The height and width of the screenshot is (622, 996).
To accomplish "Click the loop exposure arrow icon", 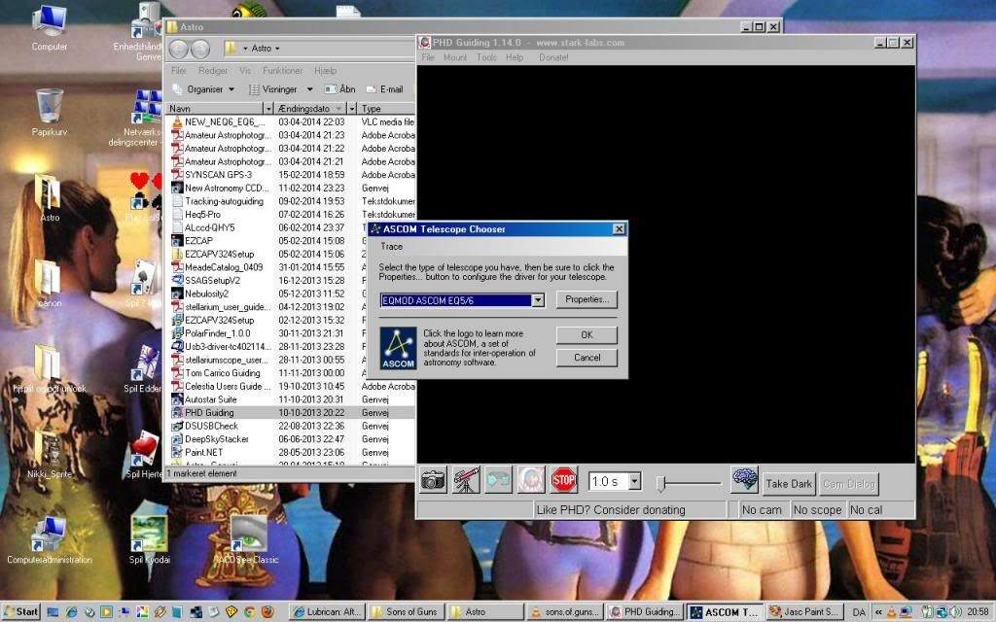I will point(498,480).
